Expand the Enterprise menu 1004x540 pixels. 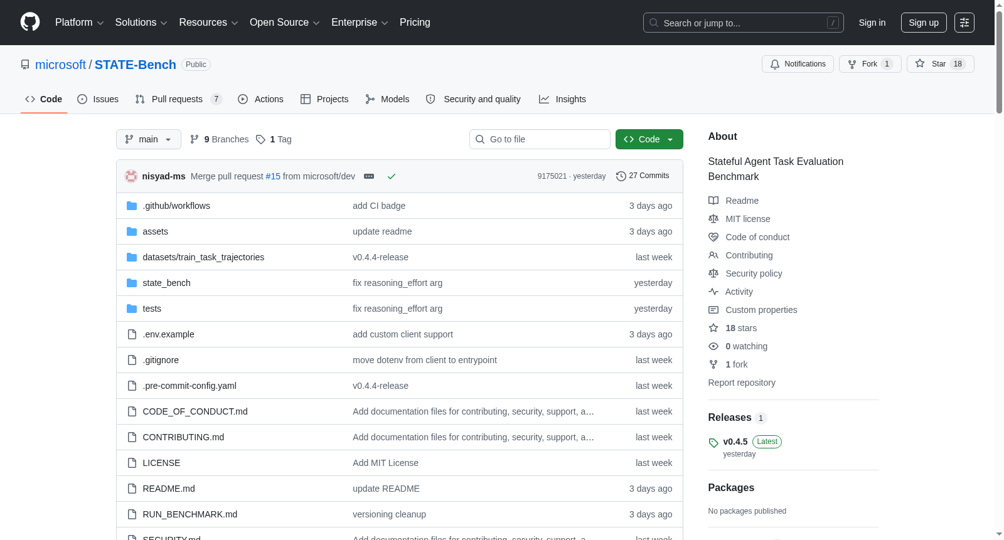pos(360,23)
